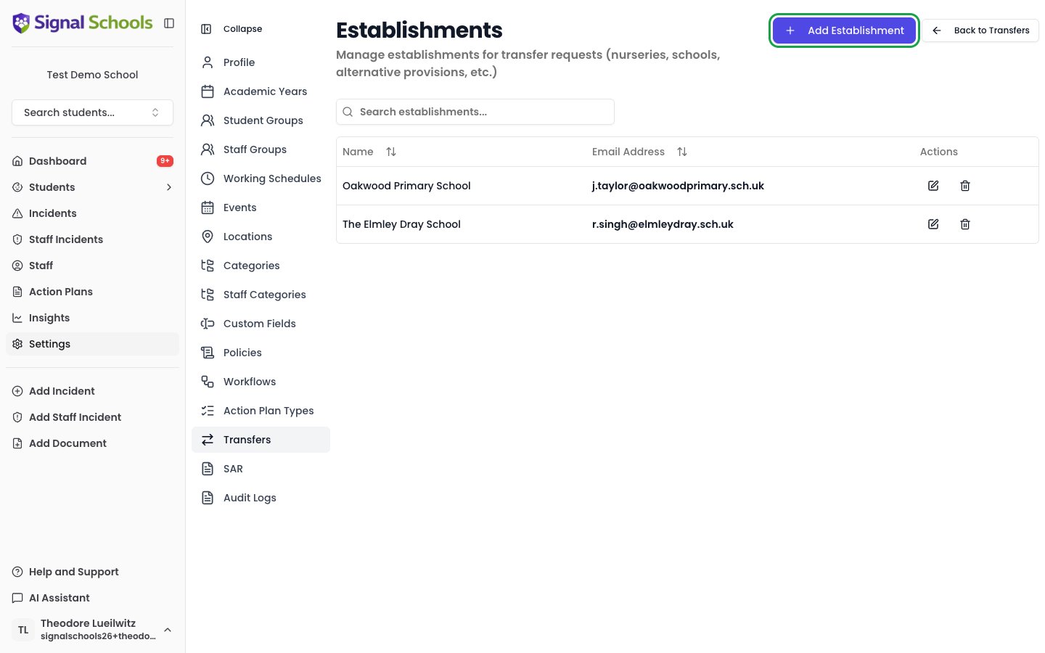
Task: Go to Staff Groups settings
Action: [261, 149]
